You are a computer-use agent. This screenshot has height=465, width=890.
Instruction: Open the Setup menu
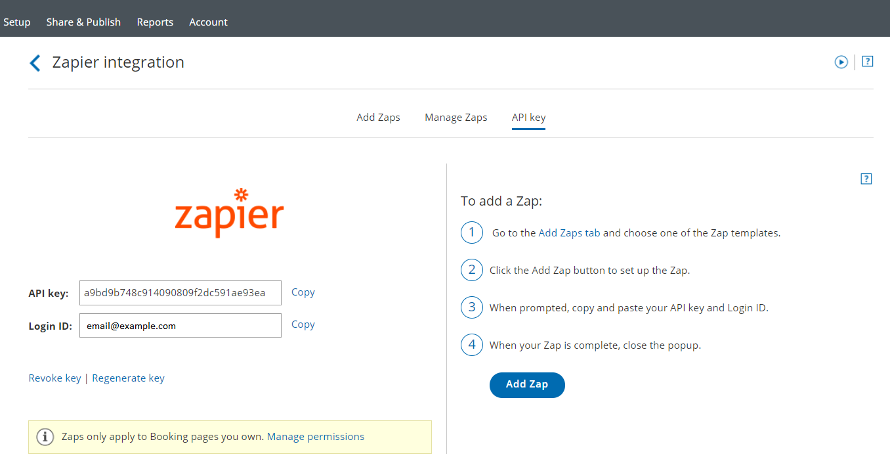click(x=17, y=22)
